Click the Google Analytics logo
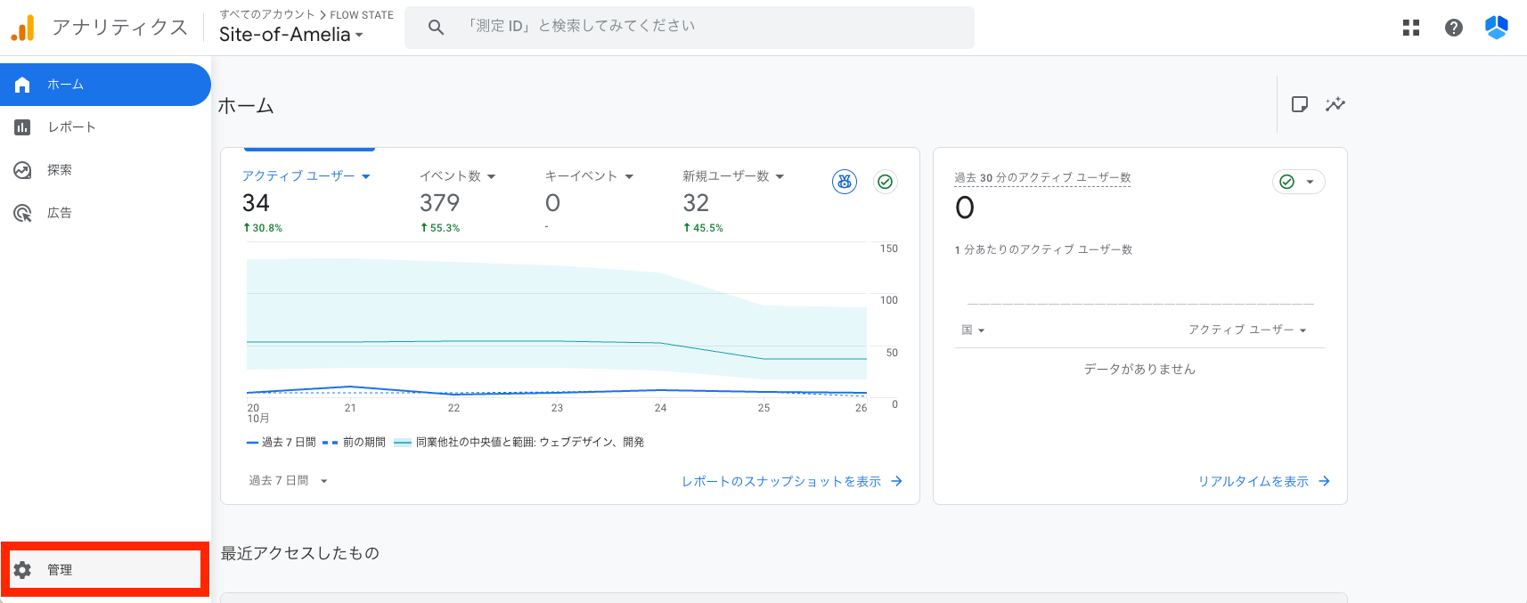 (x=23, y=28)
